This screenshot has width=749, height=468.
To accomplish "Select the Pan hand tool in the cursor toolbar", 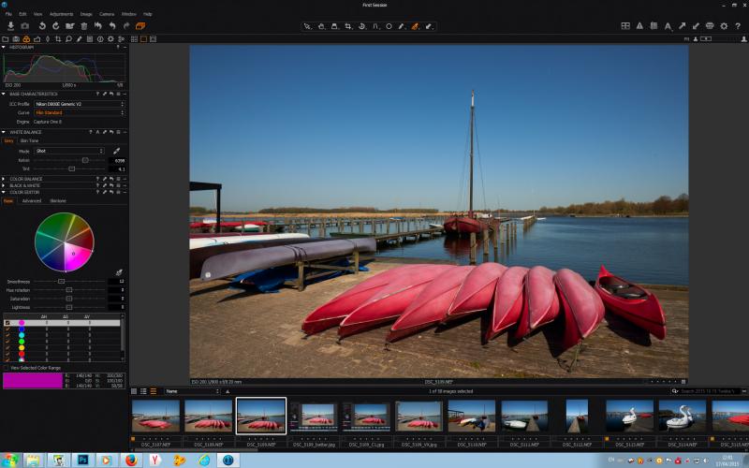I will [321, 26].
